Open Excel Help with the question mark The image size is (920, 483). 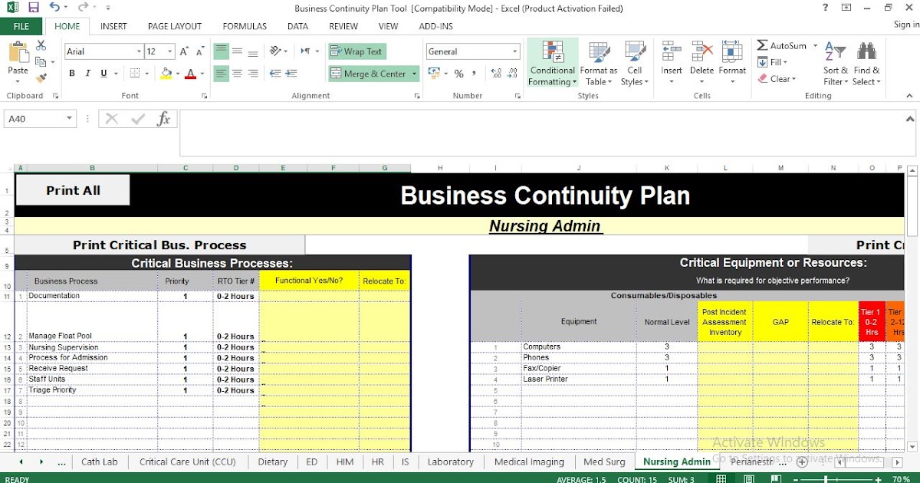826,8
